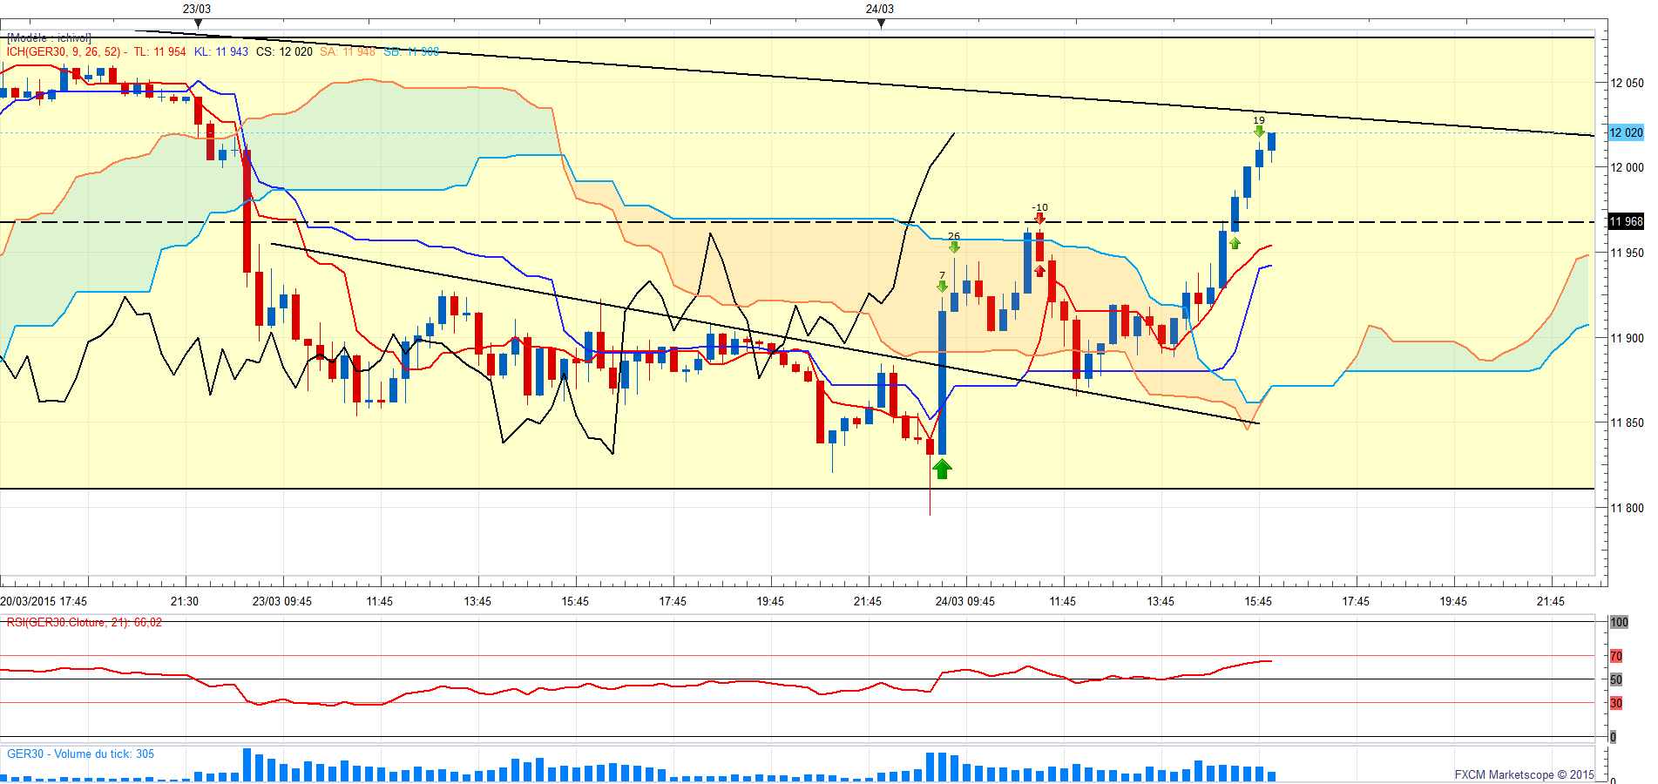Select the blue 12 020 current price tag

click(1625, 132)
